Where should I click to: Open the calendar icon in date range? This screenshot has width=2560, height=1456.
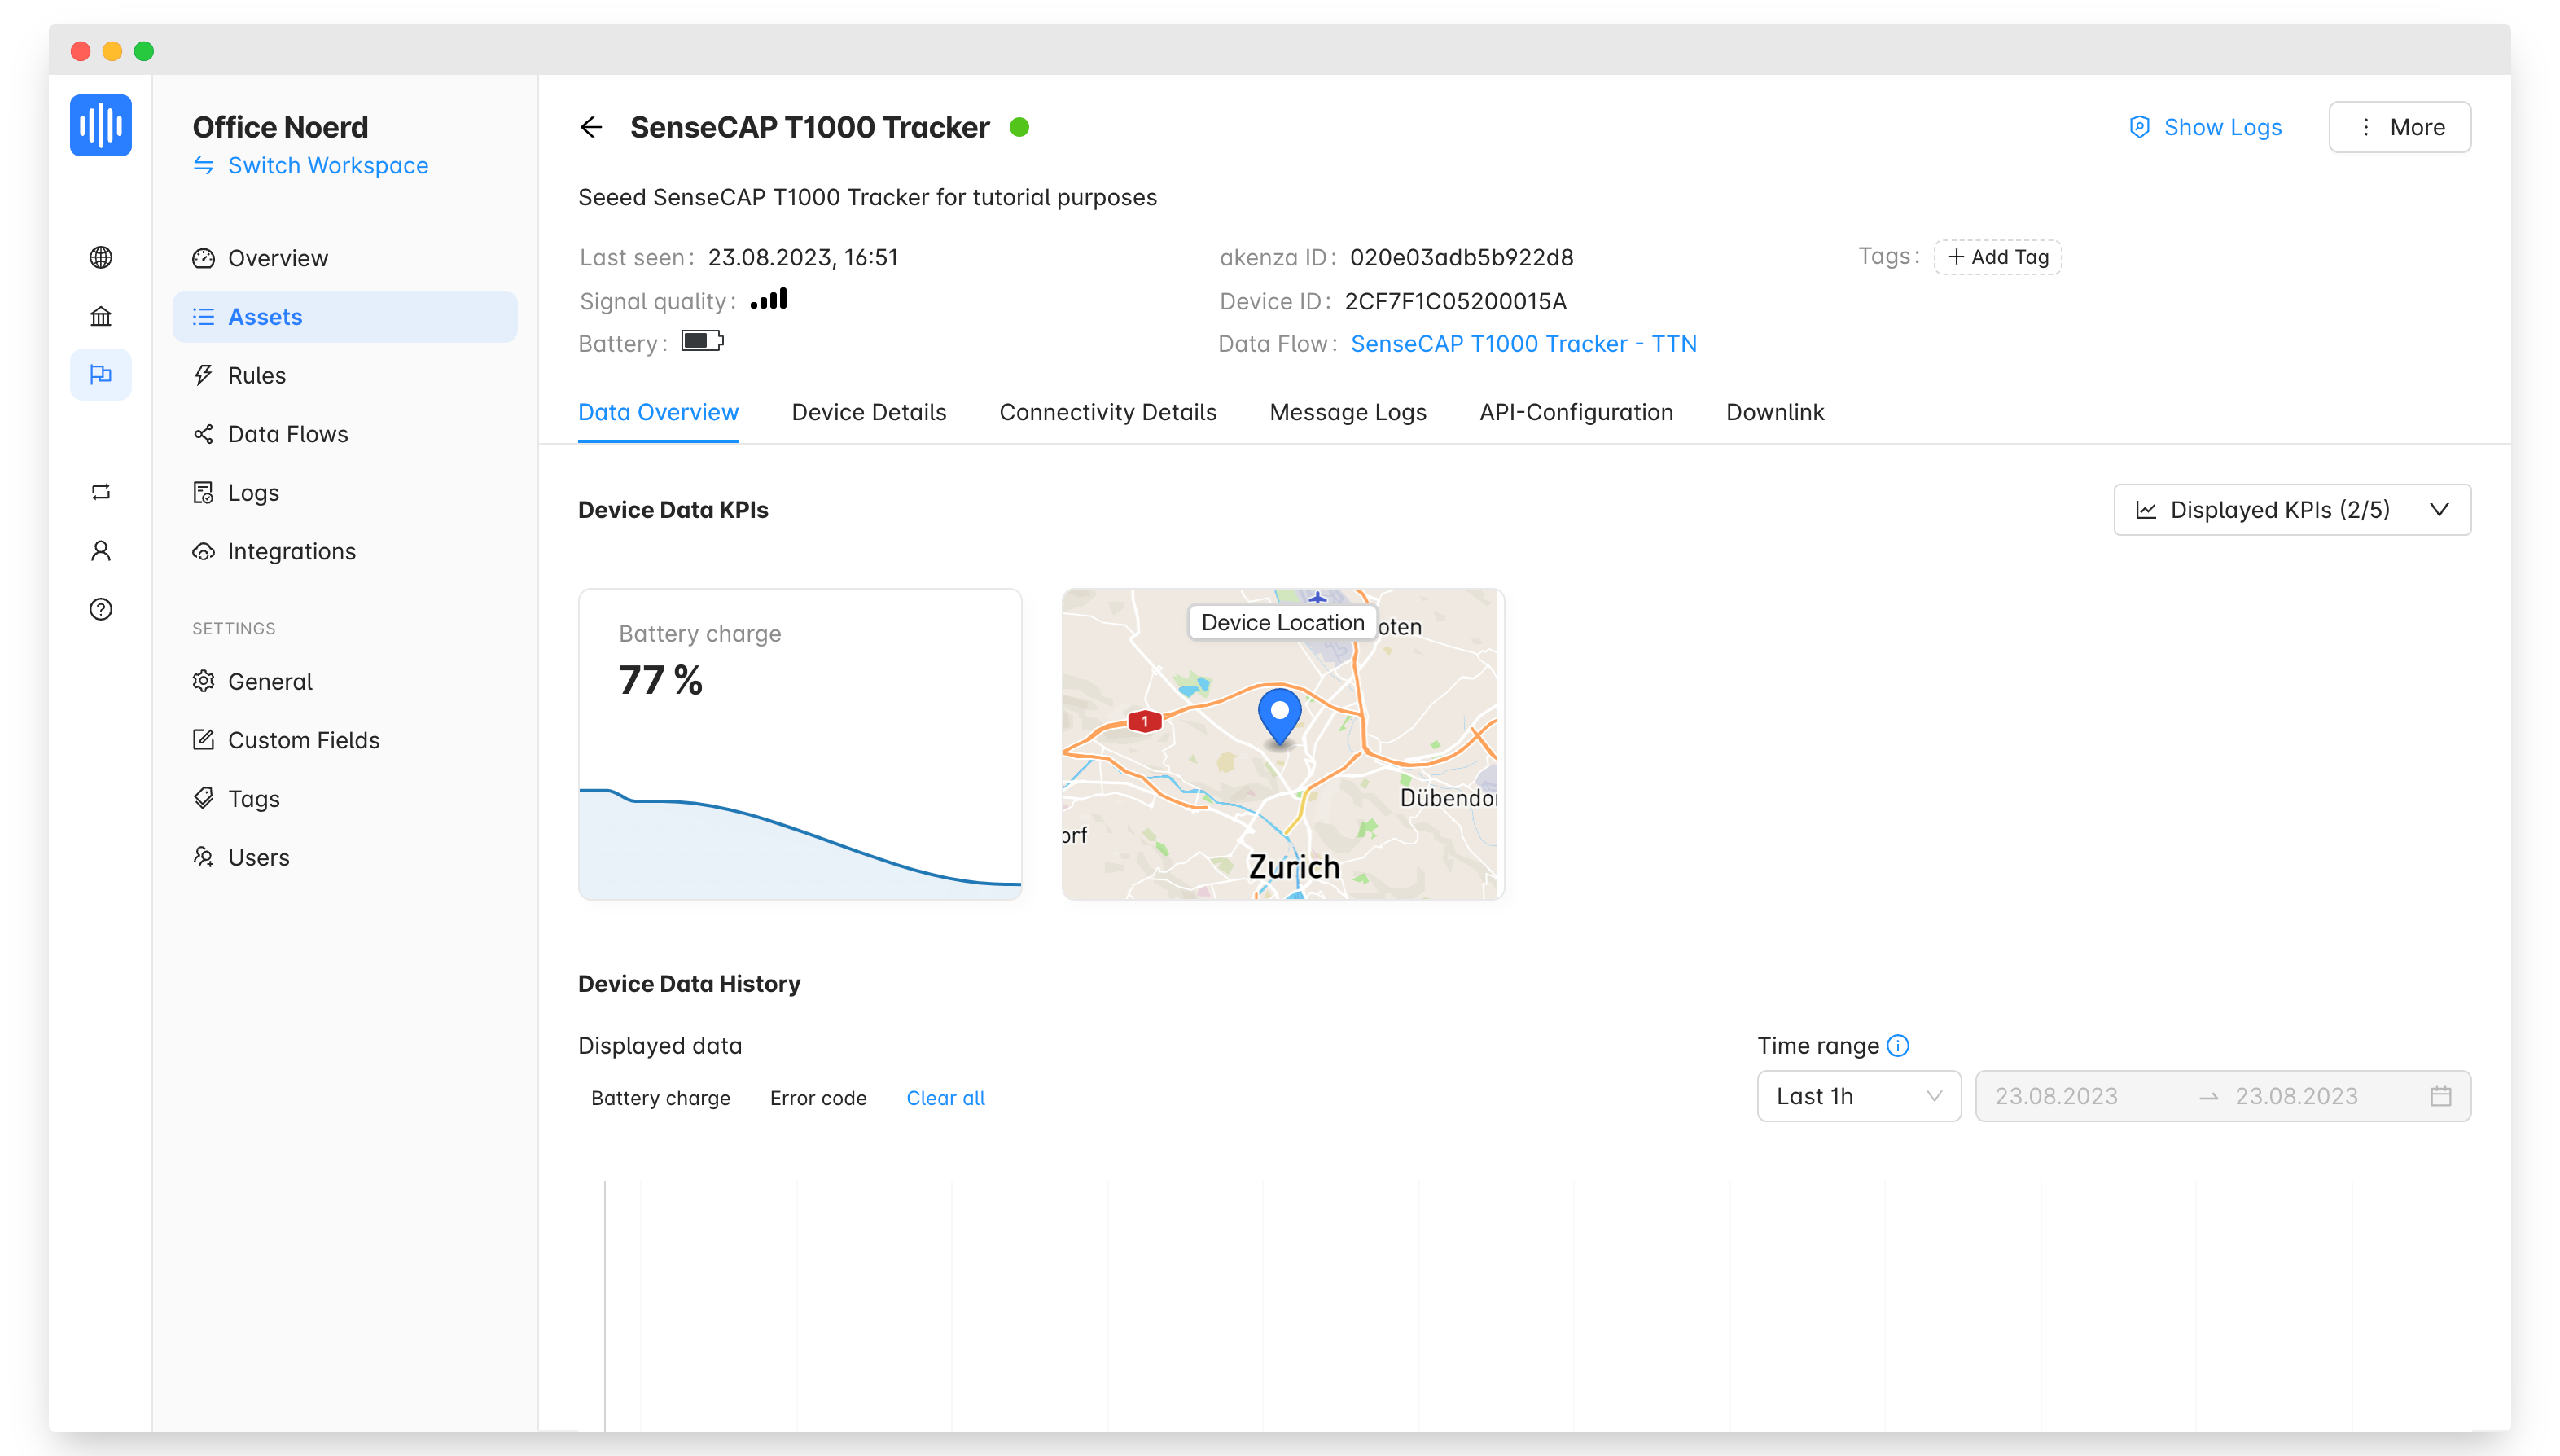coord(2440,1097)
